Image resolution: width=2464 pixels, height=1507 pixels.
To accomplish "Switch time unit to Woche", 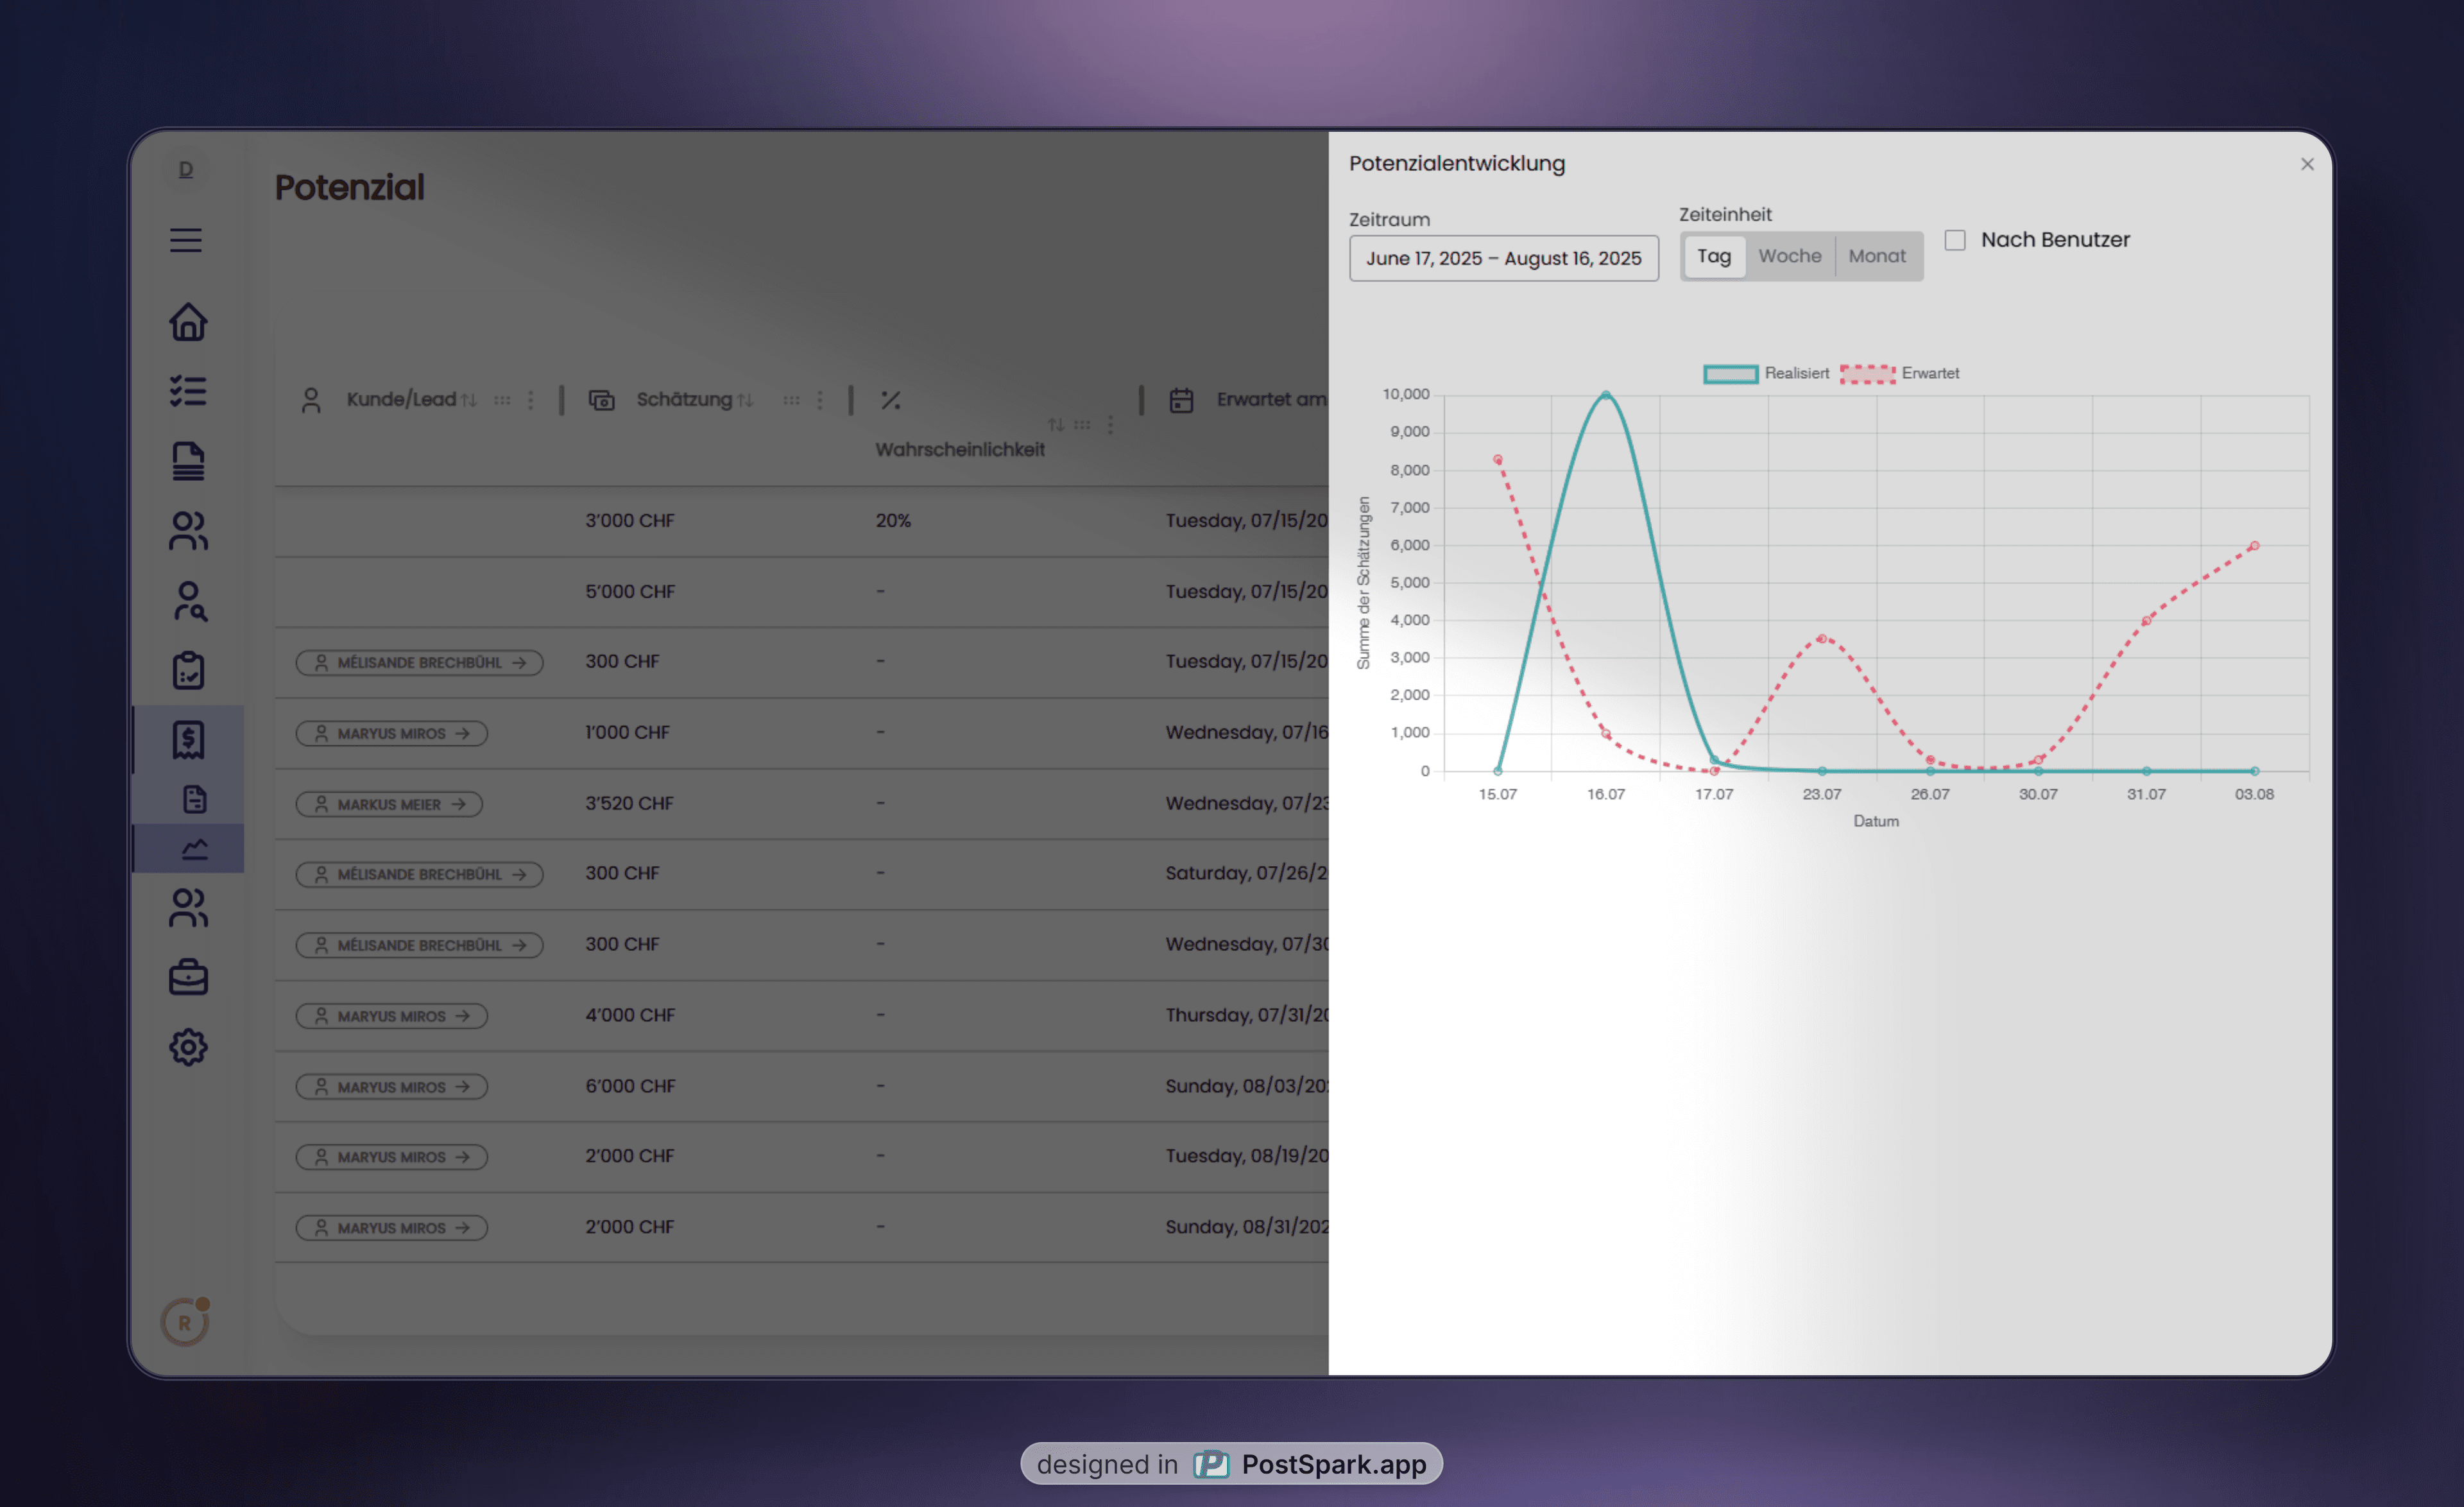I will coord(1790,256).
